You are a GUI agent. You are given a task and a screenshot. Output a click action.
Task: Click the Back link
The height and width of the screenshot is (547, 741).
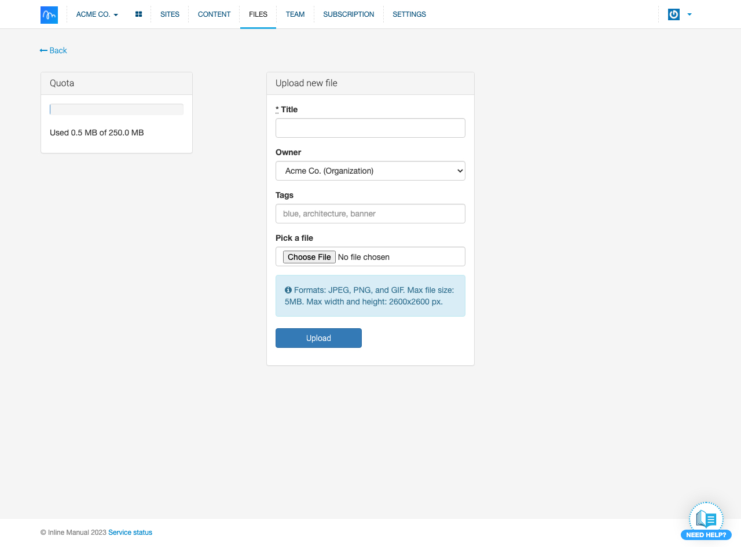pyautogui.click(x=53, y=50)
